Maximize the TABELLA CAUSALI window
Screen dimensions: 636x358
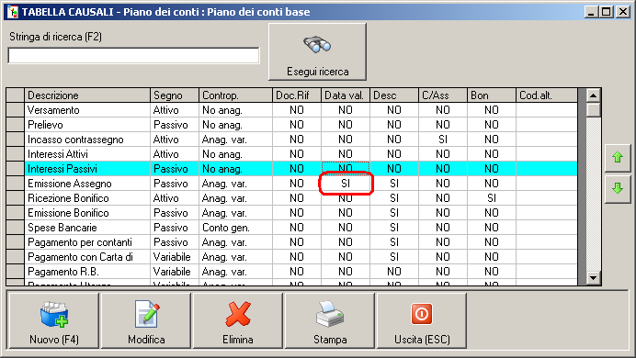click(x=607, y=12)
